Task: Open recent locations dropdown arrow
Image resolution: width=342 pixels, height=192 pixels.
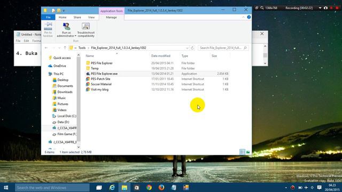Action: (59, 48)
